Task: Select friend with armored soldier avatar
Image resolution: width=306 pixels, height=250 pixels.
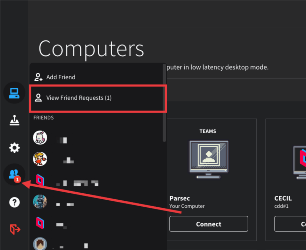Action: click(x=40, y=202)
